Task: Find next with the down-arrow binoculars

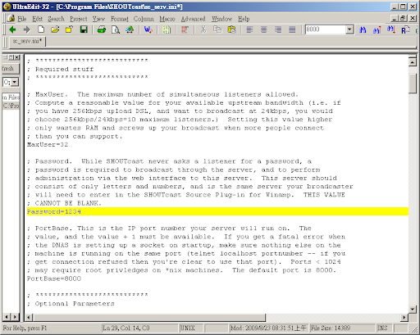Action: click(391, 29)
